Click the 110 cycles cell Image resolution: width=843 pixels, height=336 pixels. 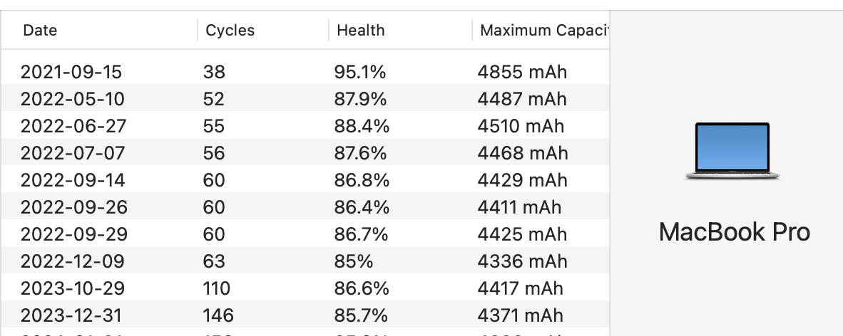pos(217,288)
